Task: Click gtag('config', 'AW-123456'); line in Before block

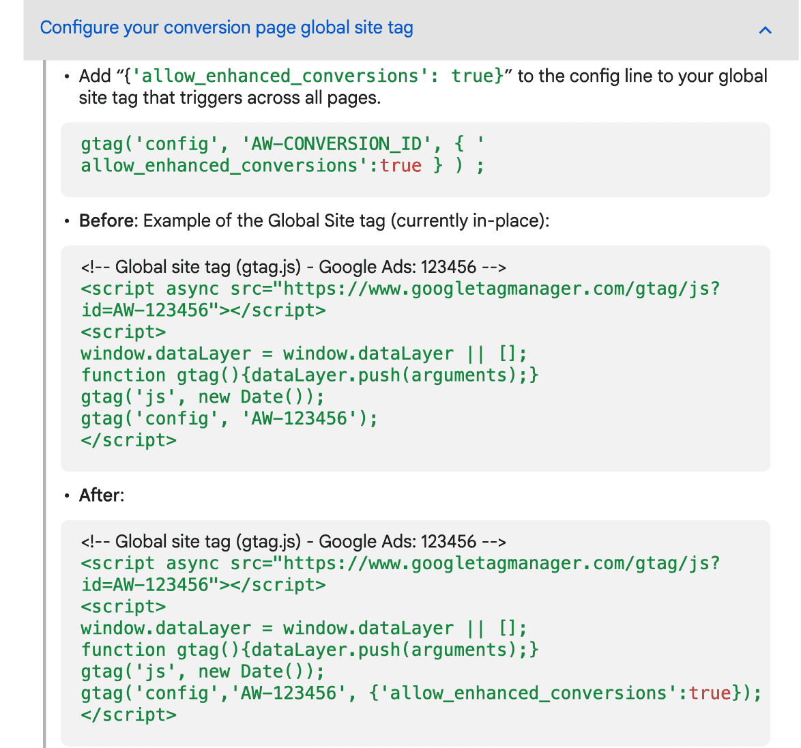Action: (x=229, y=418)
